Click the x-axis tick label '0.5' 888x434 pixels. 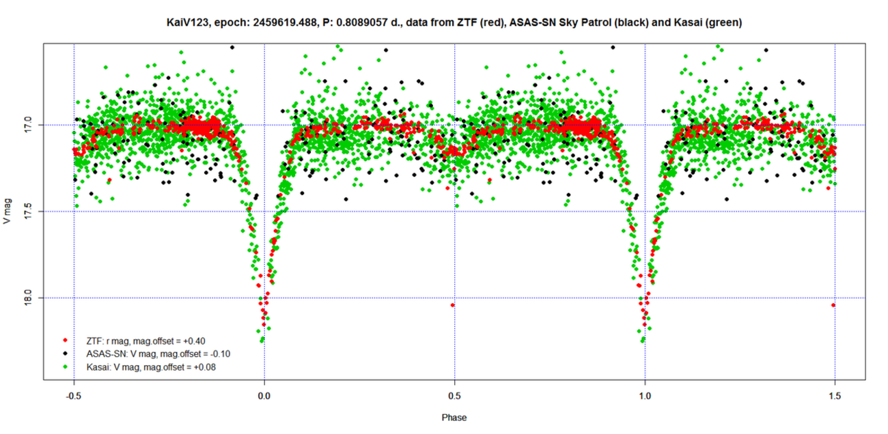pos(455,397)
